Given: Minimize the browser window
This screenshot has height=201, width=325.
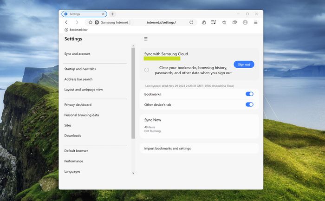Looking at the screenshot, I should pos(238,14).
